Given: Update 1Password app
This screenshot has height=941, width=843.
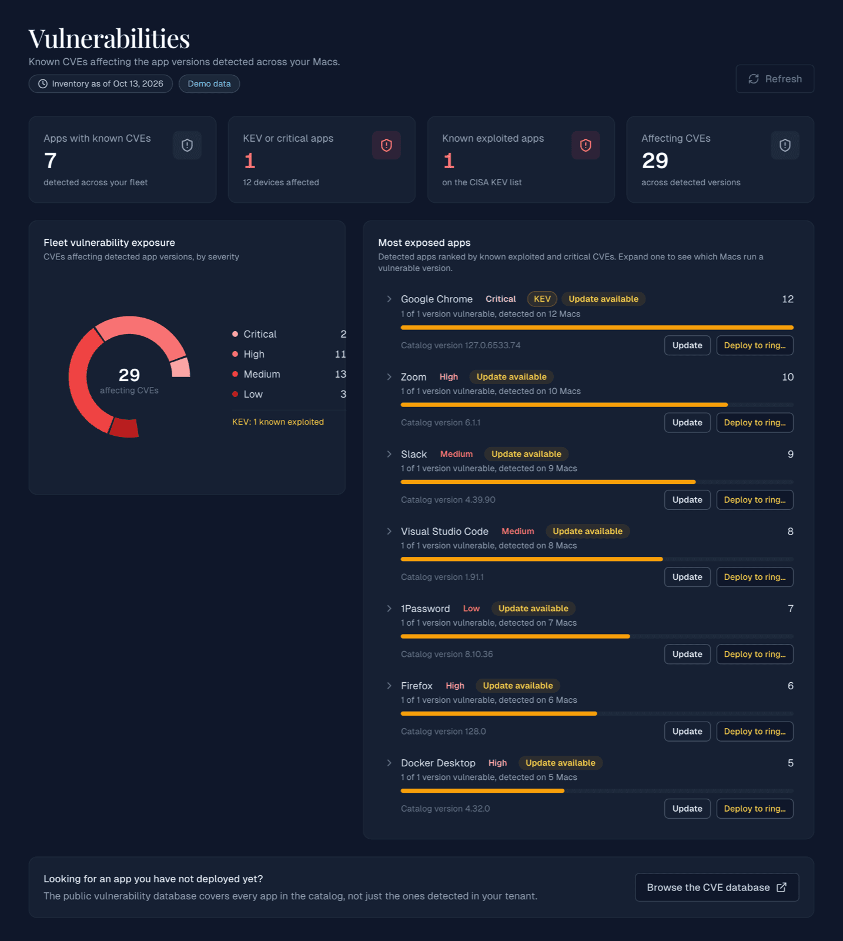Looking at the screenshot, I should click(x=687, y=654).
